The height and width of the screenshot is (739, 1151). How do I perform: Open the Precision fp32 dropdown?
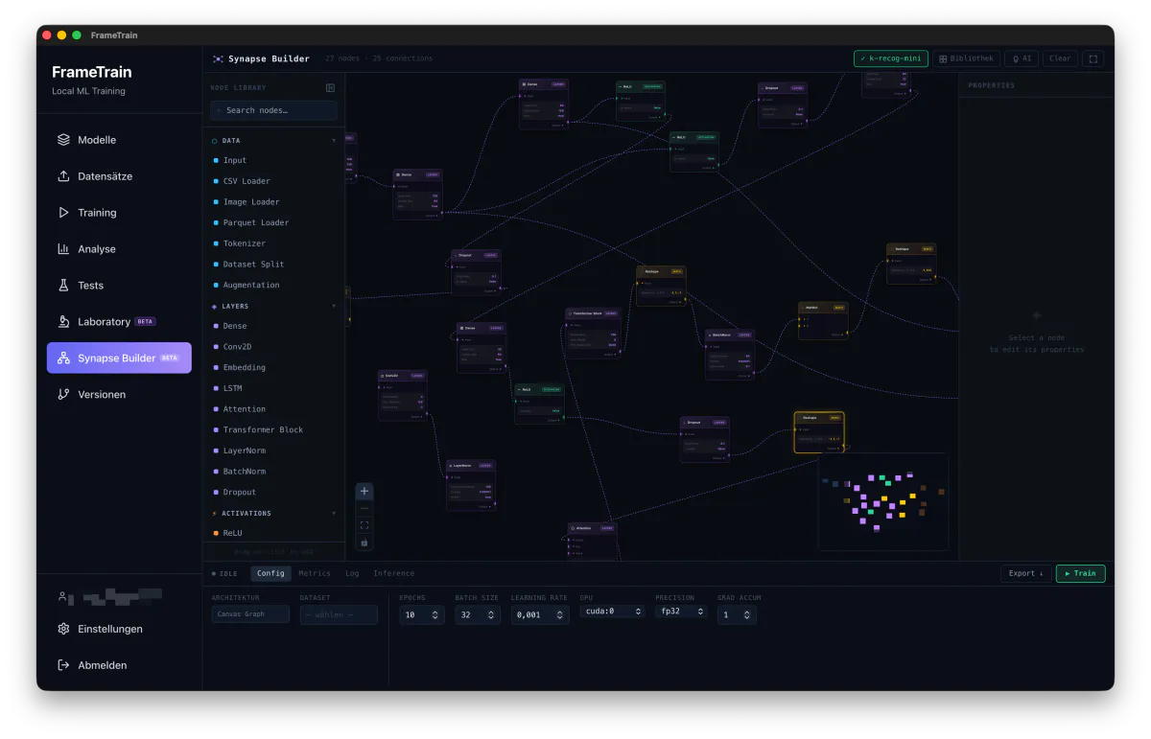[681, 612]
